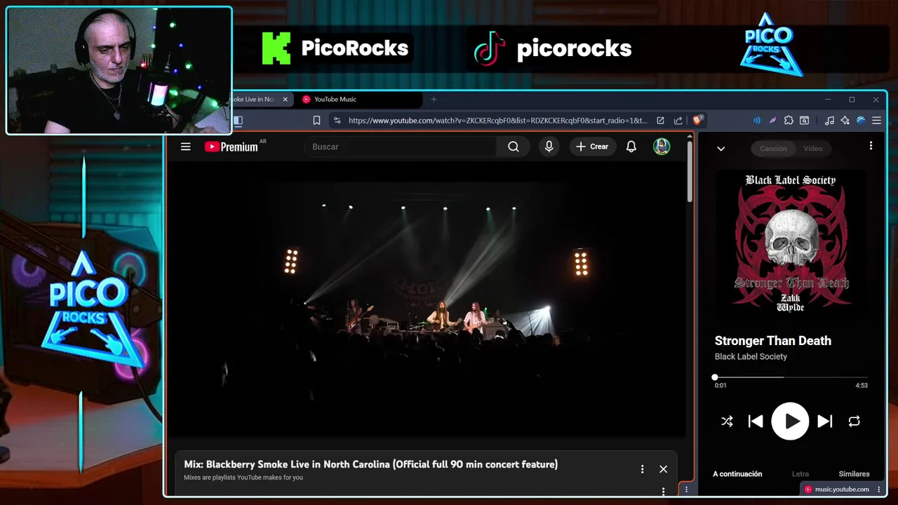Toggle the browser sidebar panel icon
The height and width of the screenshot is (505, 898).
point(238,121)
